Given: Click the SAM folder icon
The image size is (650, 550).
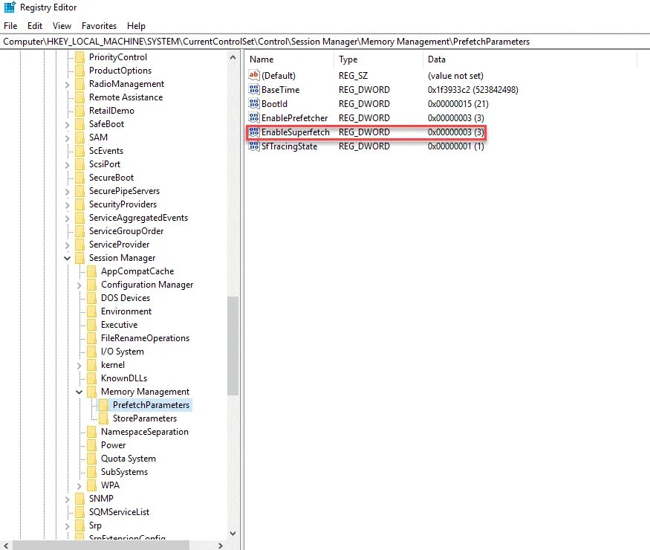Looking at the screenshot, I should pos(80,137).
